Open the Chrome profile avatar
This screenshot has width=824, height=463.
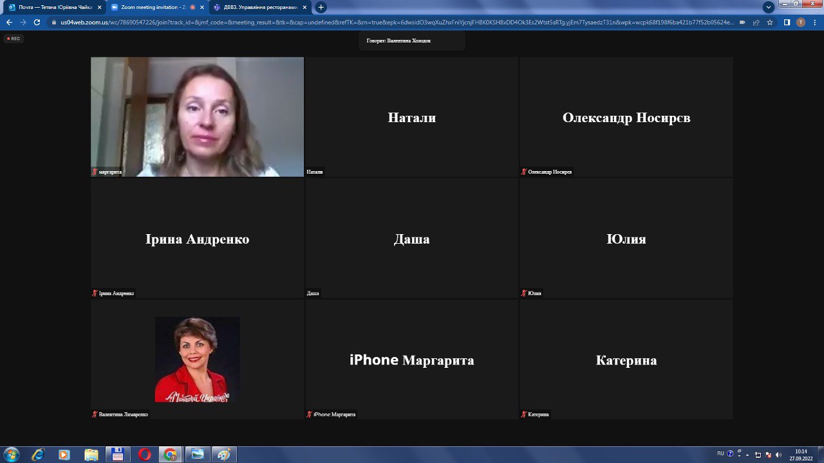point(800,22)
